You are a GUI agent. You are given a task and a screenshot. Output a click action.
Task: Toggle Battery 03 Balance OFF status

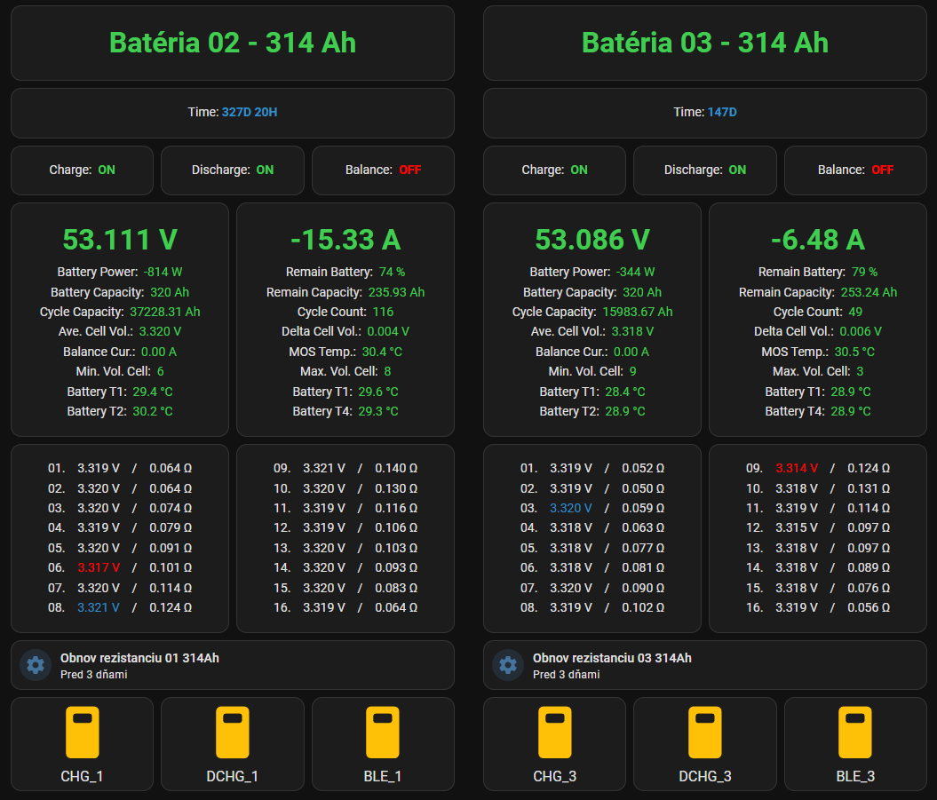click(855, 170)
